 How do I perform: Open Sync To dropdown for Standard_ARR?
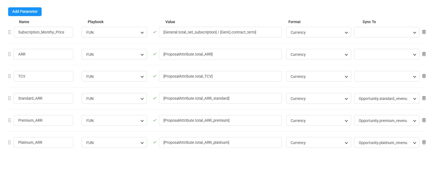(386, 98)
